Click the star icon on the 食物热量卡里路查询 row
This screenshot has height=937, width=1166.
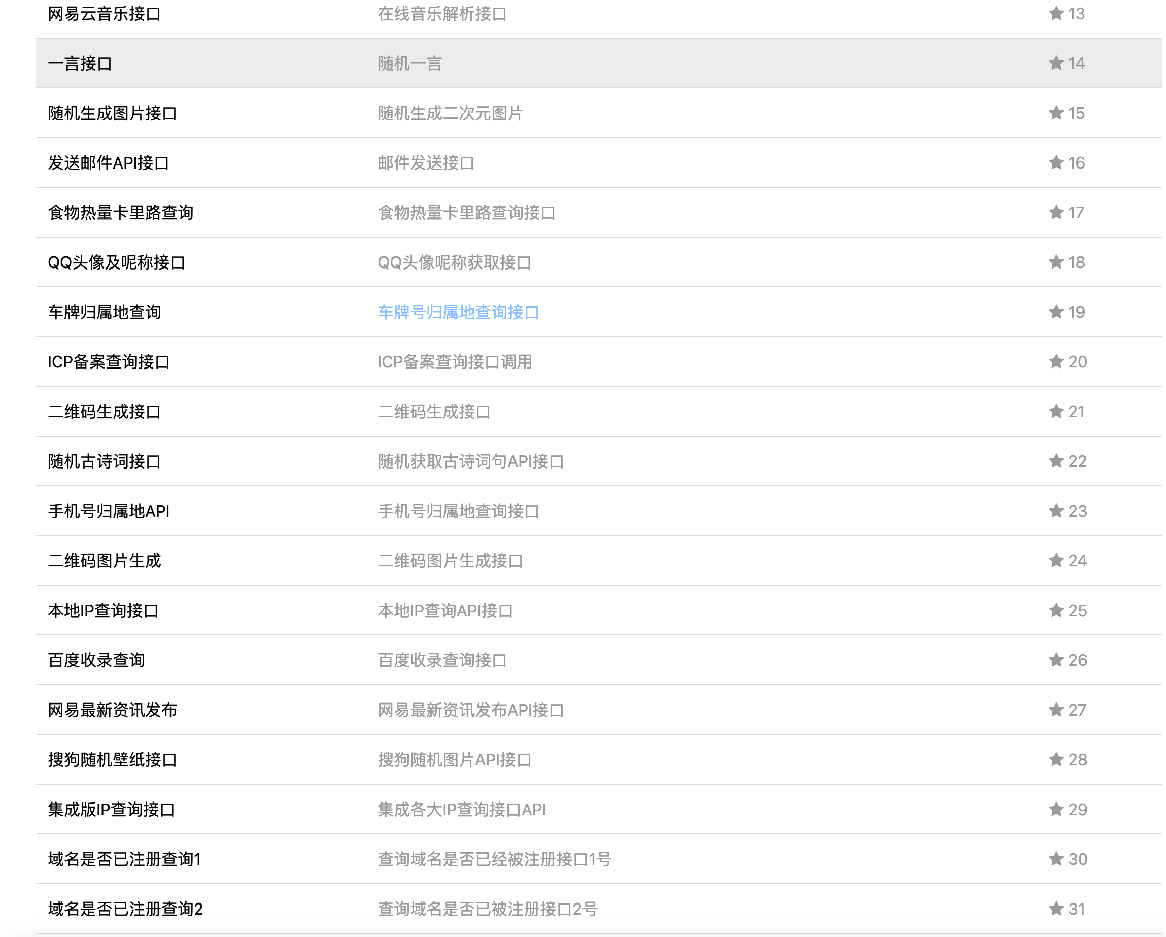click(1056, 212)
